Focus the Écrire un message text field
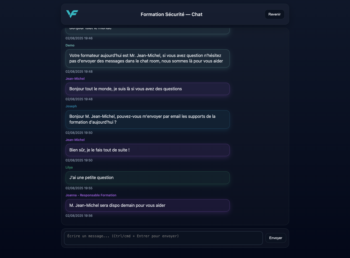Viewport: 350px width, 258px height. click(163, 238)
